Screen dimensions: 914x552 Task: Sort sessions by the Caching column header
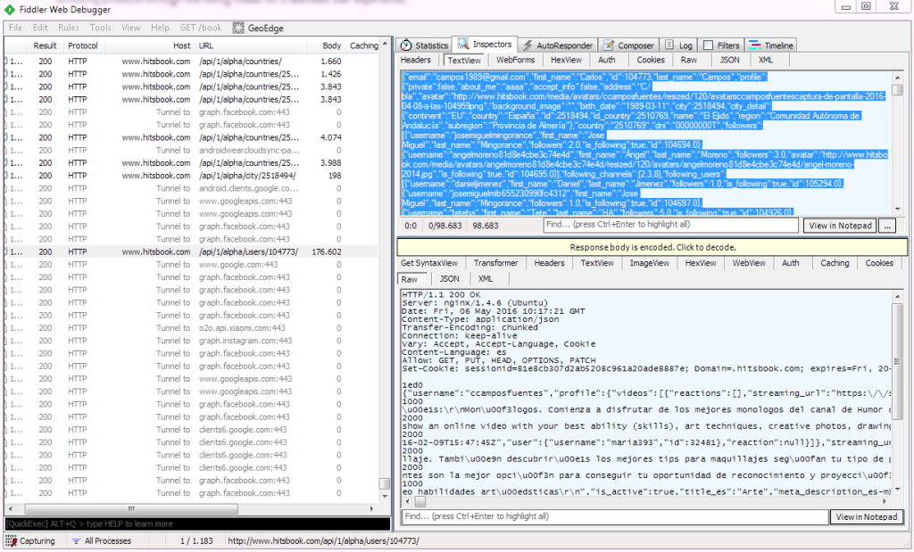coord(364,45)
